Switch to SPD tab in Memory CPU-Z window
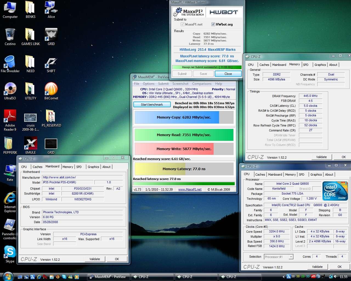 (306, 65)
